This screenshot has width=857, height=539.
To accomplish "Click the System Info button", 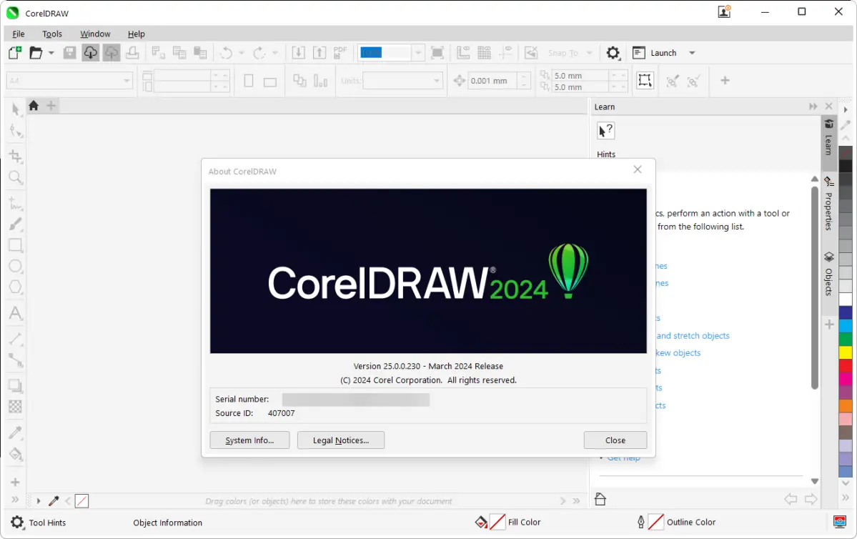I will click(x=249, y=440).
